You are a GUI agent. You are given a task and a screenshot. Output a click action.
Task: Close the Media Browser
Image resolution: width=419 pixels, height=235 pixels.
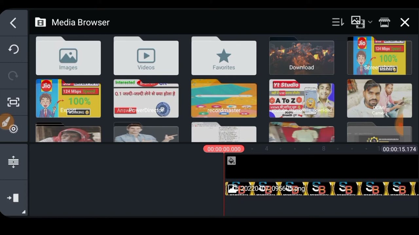pyautogui.click(x=405, y=22)
